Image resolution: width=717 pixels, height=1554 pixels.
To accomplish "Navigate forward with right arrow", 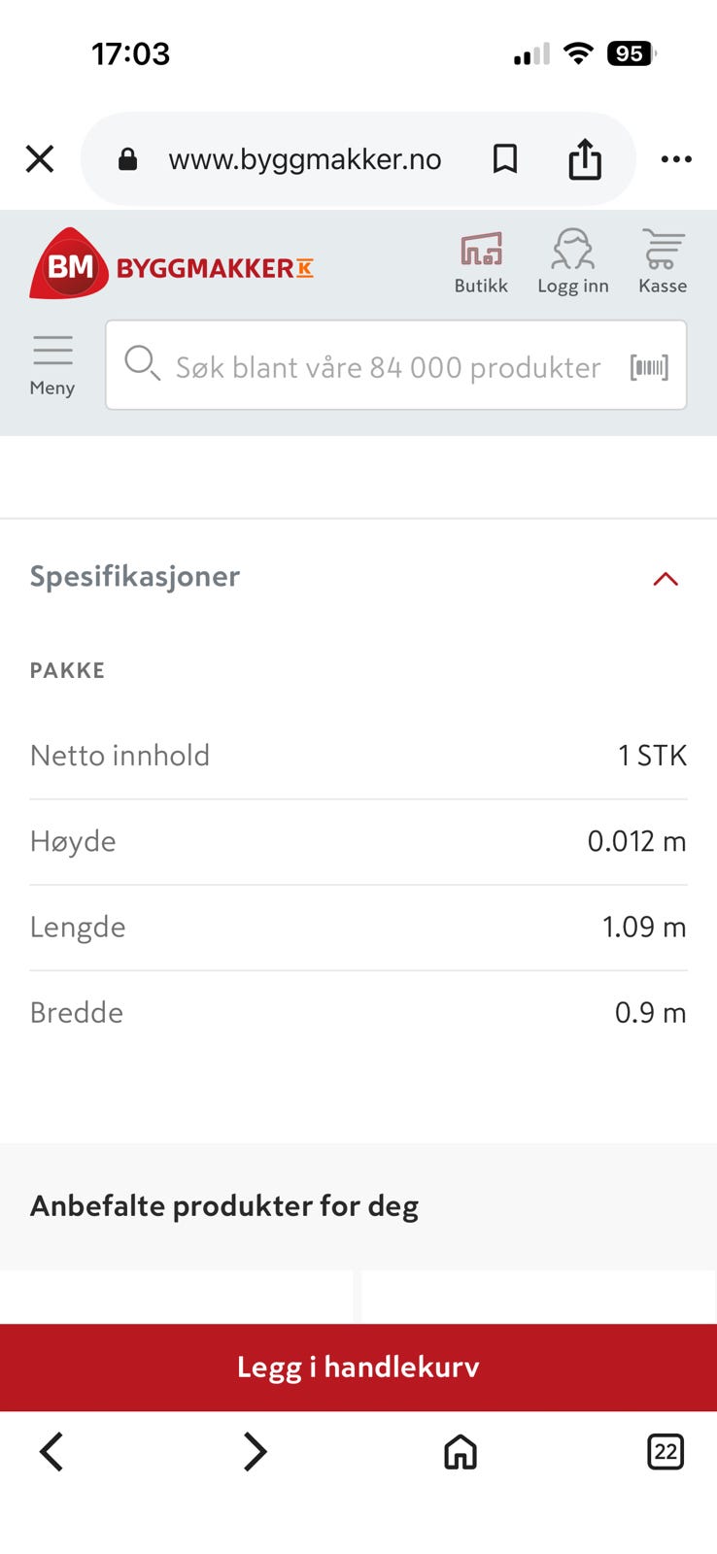I will [x=255, y=1452].
